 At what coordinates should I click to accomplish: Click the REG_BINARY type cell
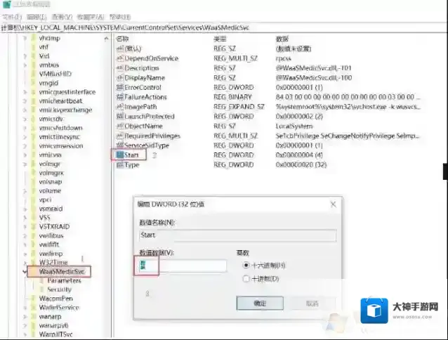(x=232, y=97)
